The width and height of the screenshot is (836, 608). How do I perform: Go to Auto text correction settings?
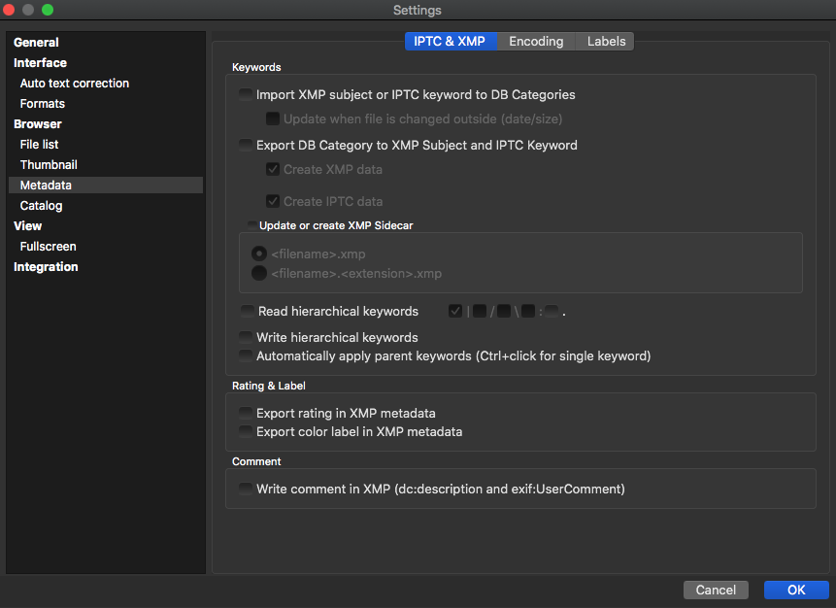point(75,84)
